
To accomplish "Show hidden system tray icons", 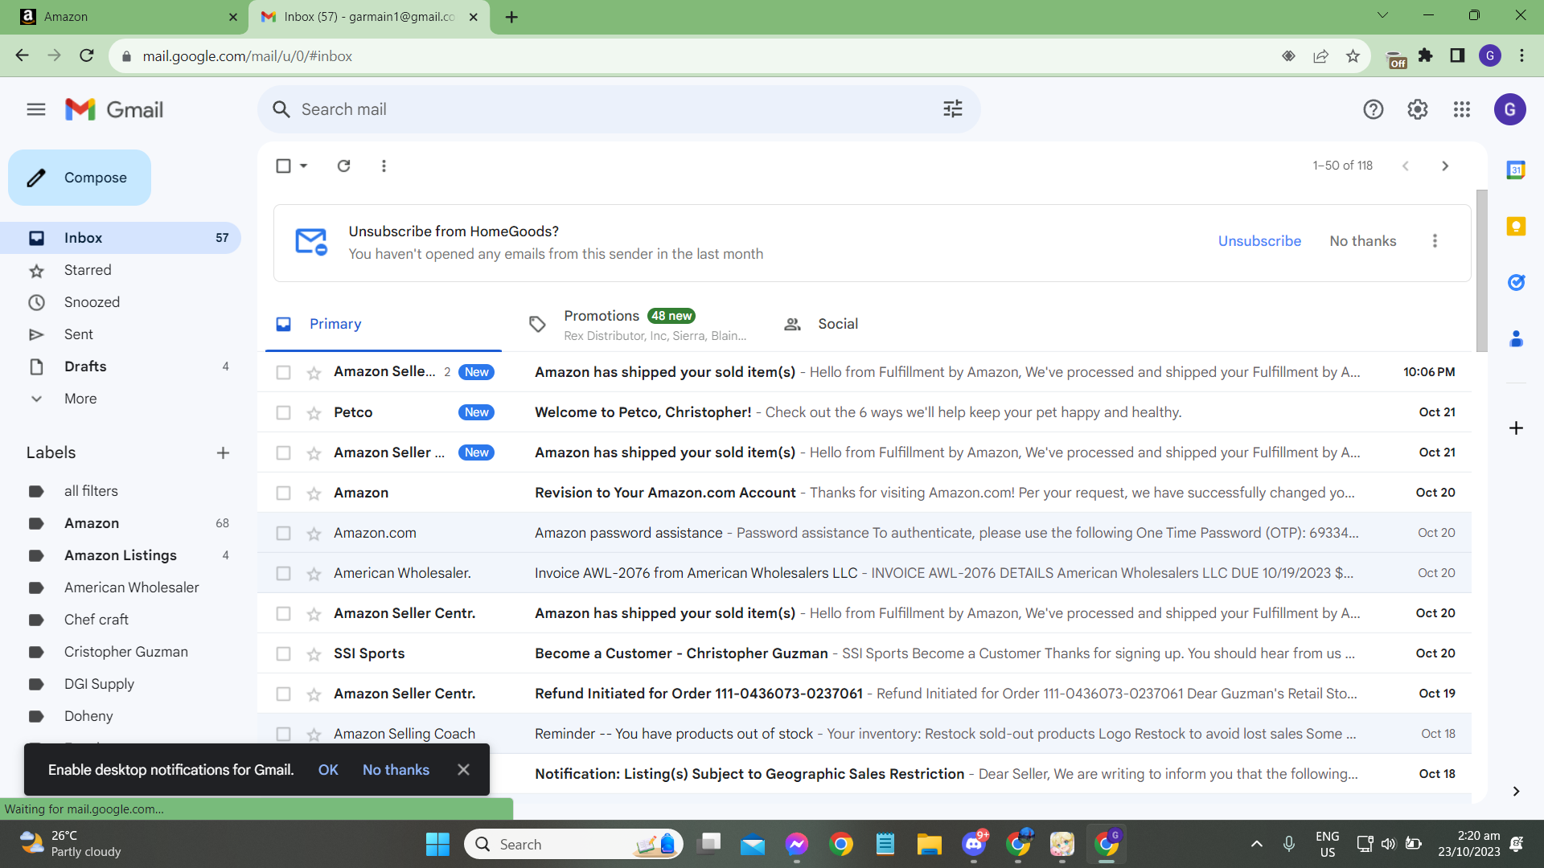I will 1256,844.
